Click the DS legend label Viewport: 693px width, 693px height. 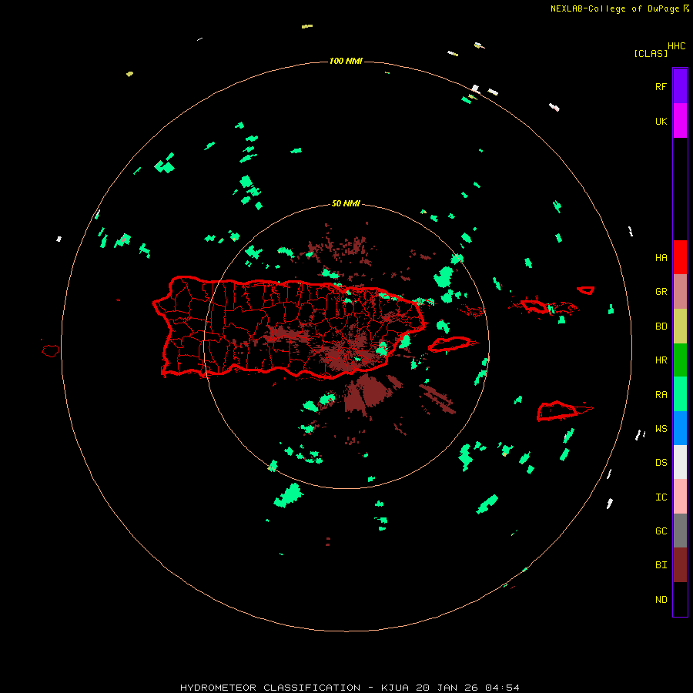point(661,463)
